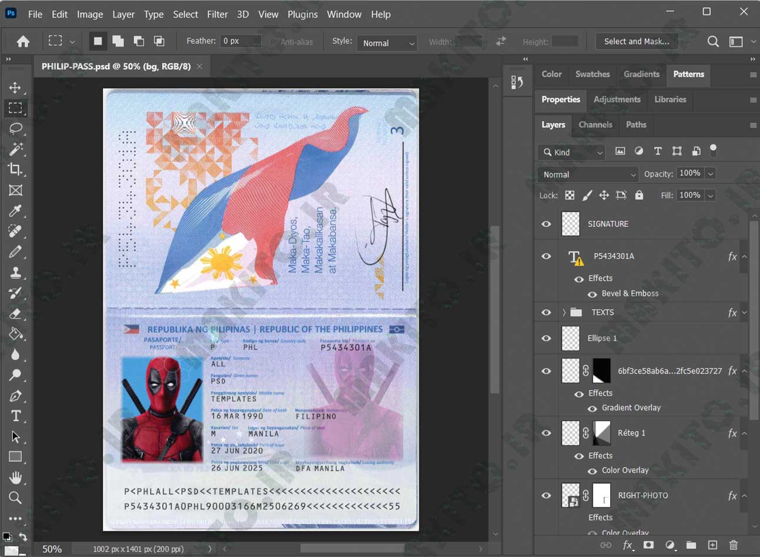Open the Filter menu
The width and height of the screenshot is (760, 557).
[217, 14]
